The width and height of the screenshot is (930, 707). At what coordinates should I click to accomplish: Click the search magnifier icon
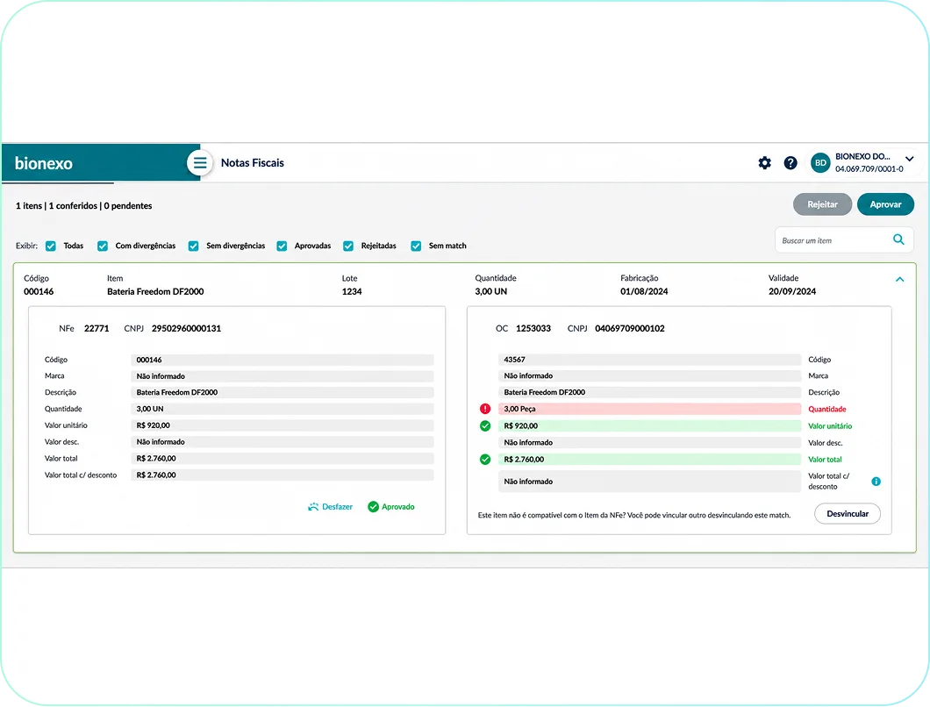click(898, 239)
